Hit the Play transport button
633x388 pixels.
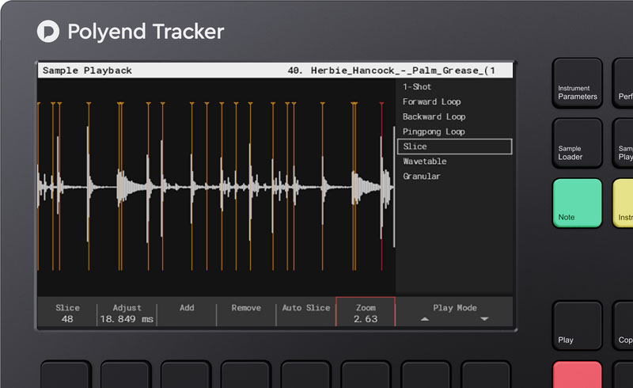tap(578, 325)
